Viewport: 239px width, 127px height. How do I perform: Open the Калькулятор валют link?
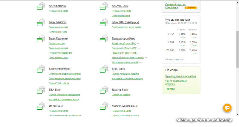tap(175, 60)
